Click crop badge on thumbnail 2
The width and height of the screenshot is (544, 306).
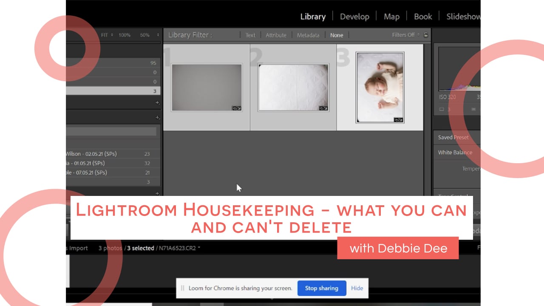[321, 108]
